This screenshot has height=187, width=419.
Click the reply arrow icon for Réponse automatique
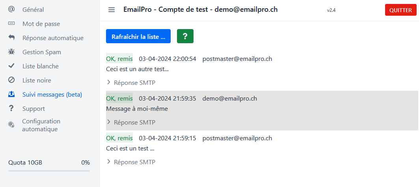11,38
